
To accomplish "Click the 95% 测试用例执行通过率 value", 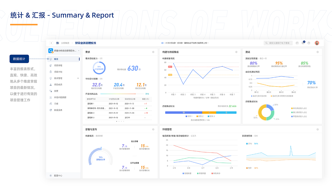I will [x=279, y=63].
